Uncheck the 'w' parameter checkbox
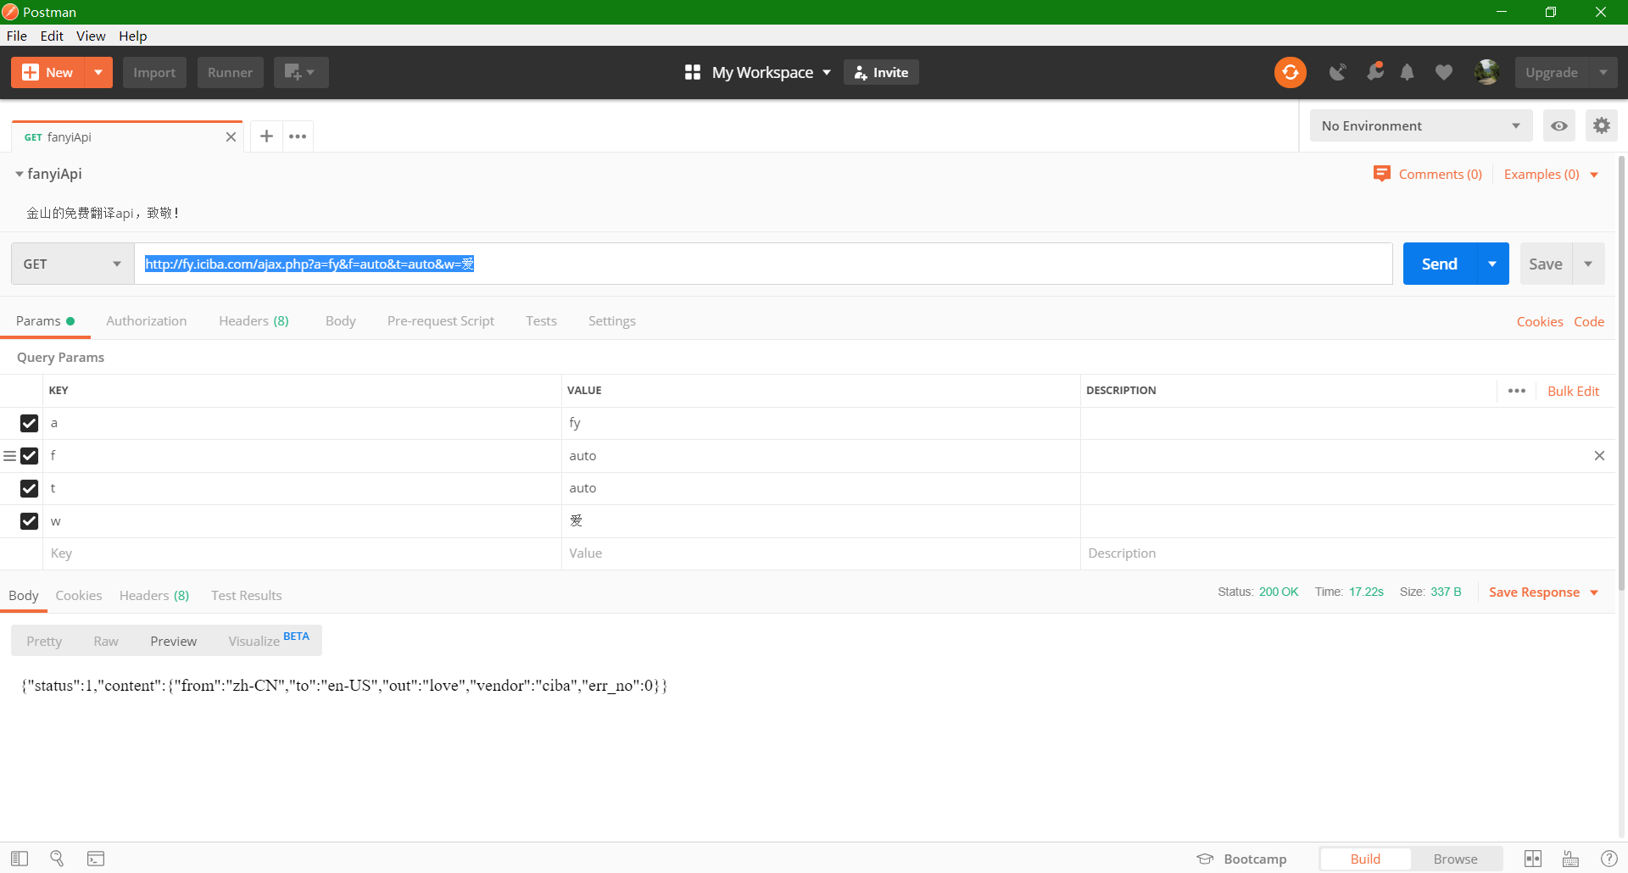 pos(29,521)
